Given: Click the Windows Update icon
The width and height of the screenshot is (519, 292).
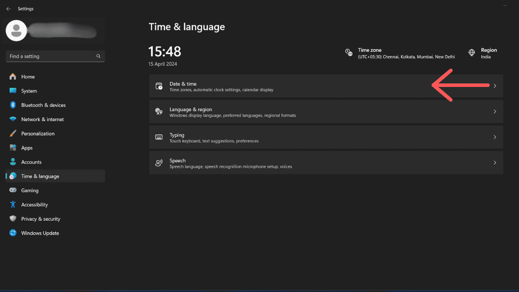Looking at the screenshot, I should pos(13,233).
